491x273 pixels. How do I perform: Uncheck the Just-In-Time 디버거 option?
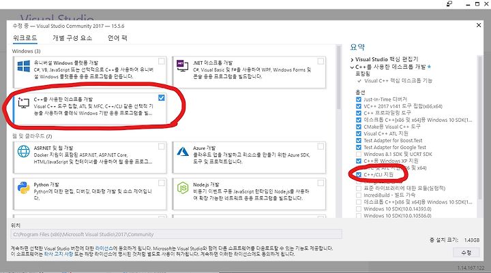coord(359,99)
